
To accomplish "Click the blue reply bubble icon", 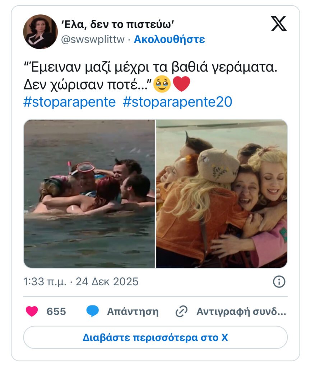I will (x=93, y=312).
